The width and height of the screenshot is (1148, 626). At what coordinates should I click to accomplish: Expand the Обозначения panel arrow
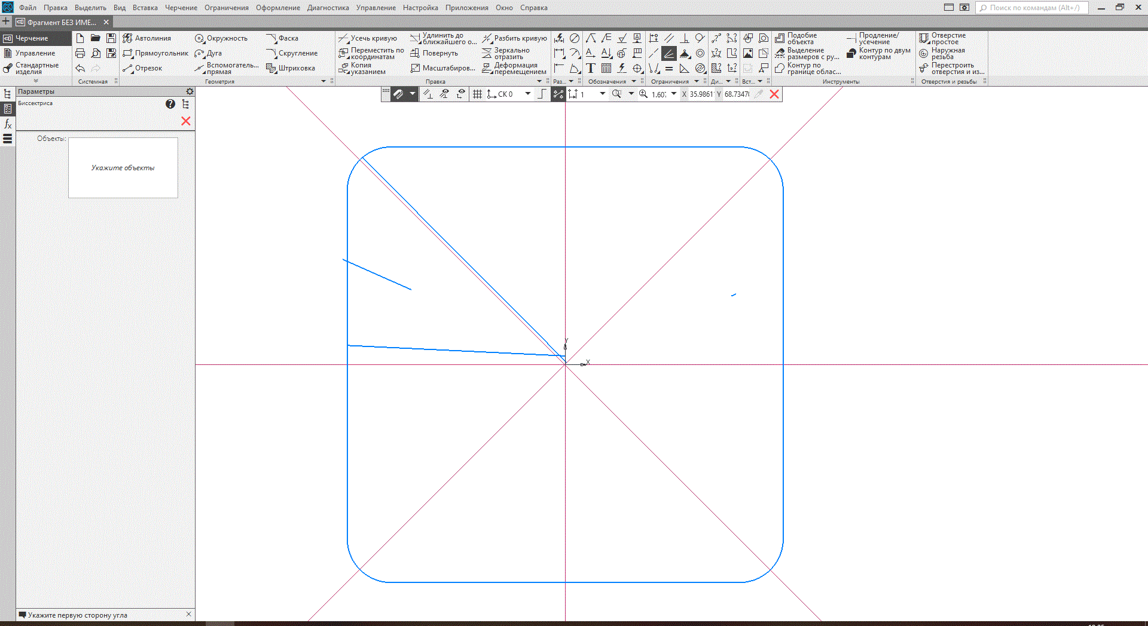click(x=634, y=81)
